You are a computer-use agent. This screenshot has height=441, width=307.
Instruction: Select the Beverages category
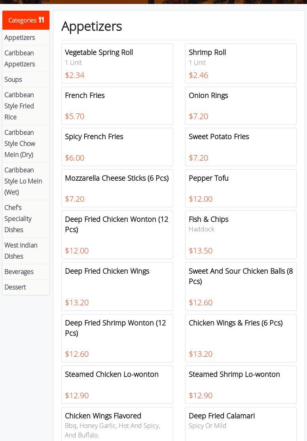[19, 272]
